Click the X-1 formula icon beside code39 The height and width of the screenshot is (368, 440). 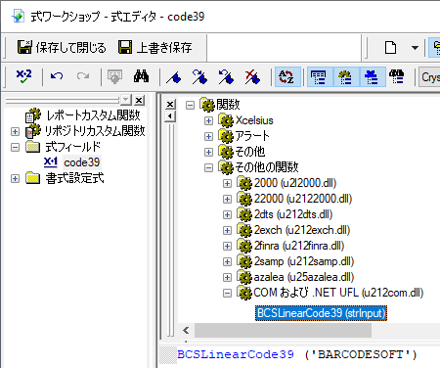pyautogui.click(x=51, y=162)
